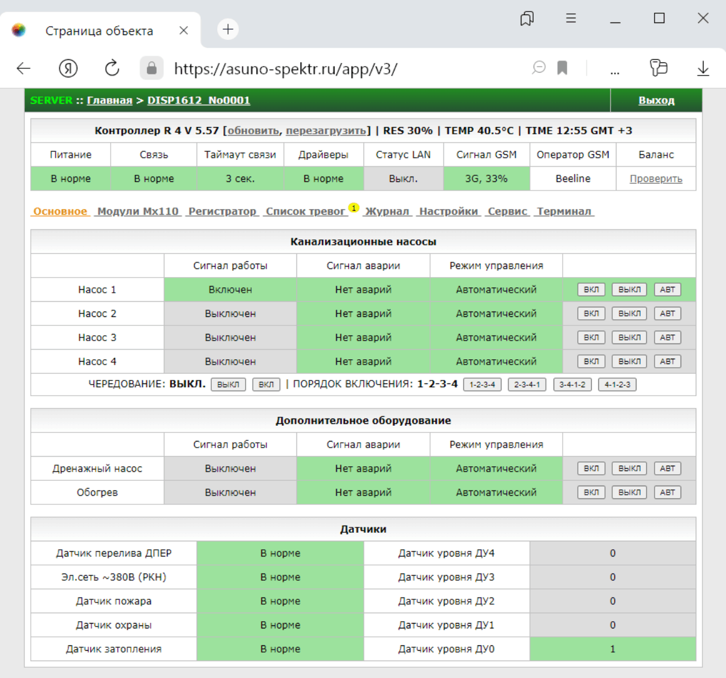
Task: Turn off Обогрев with ВЫКЛ
Action: click(x=629, y=492)
